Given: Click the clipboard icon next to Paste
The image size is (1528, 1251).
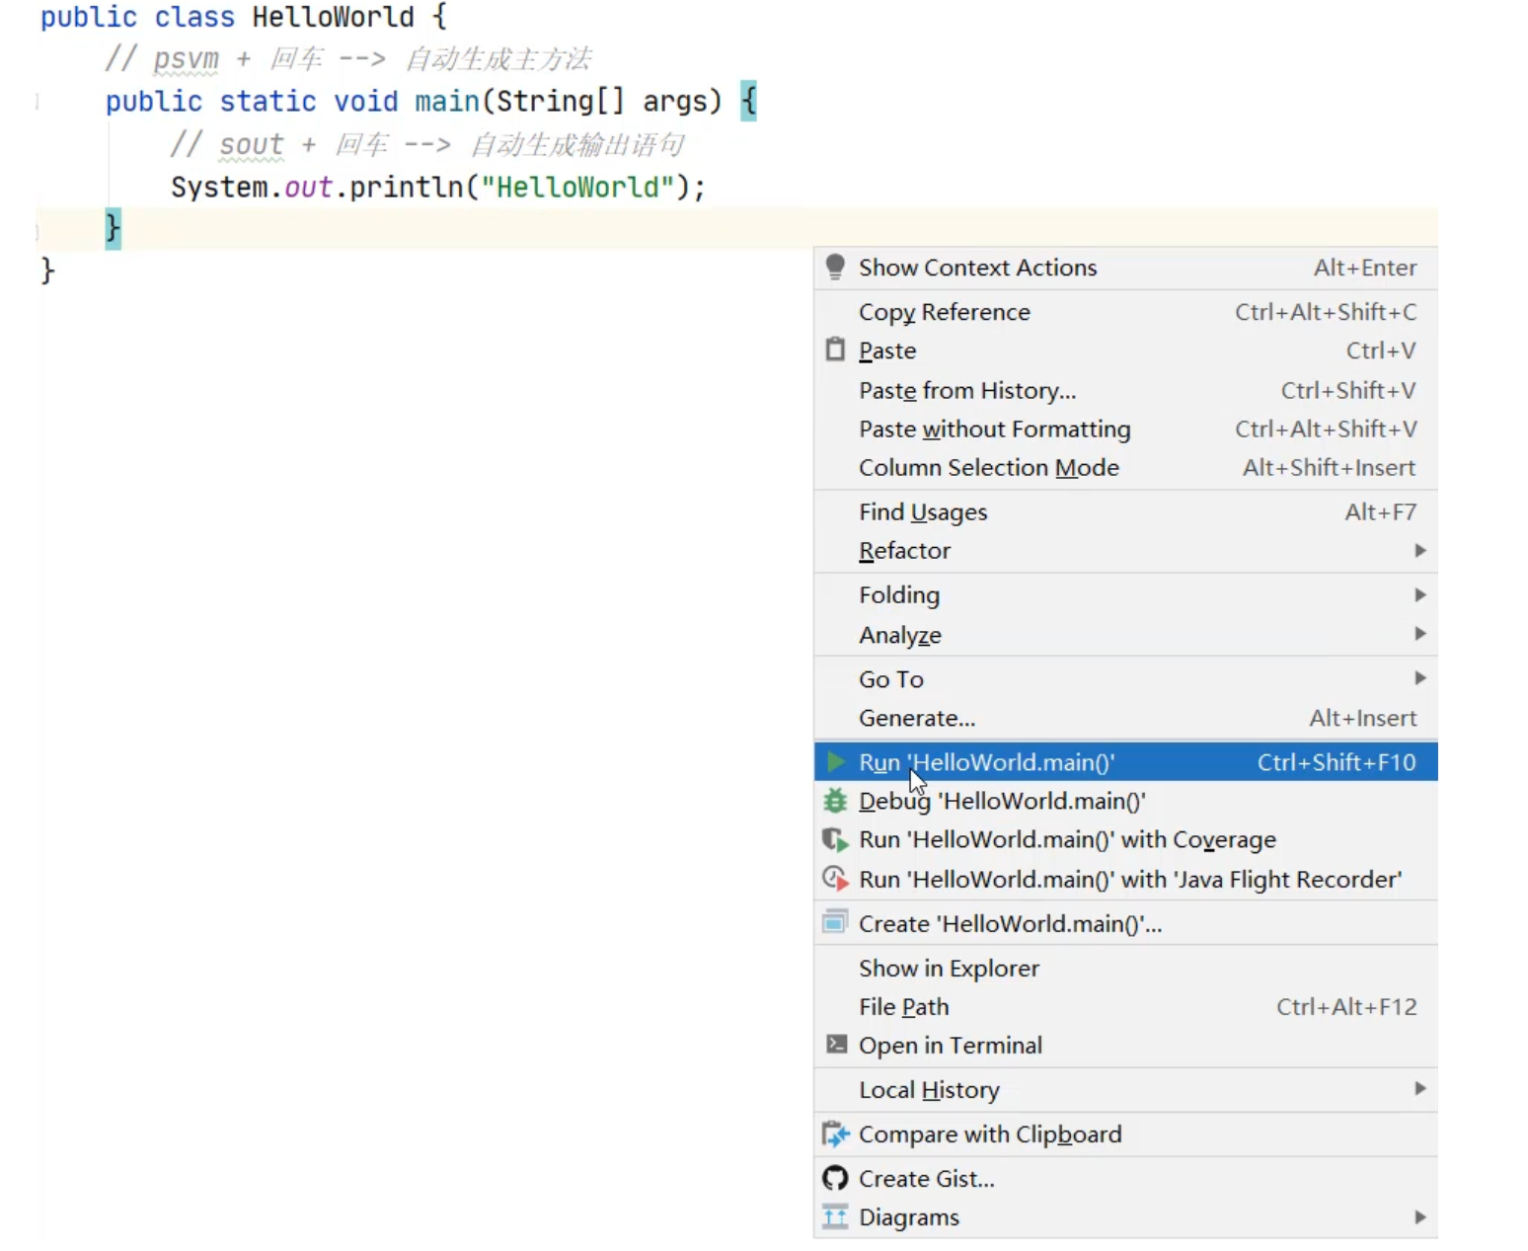Looking at the screenshot, I should [835, 350].
